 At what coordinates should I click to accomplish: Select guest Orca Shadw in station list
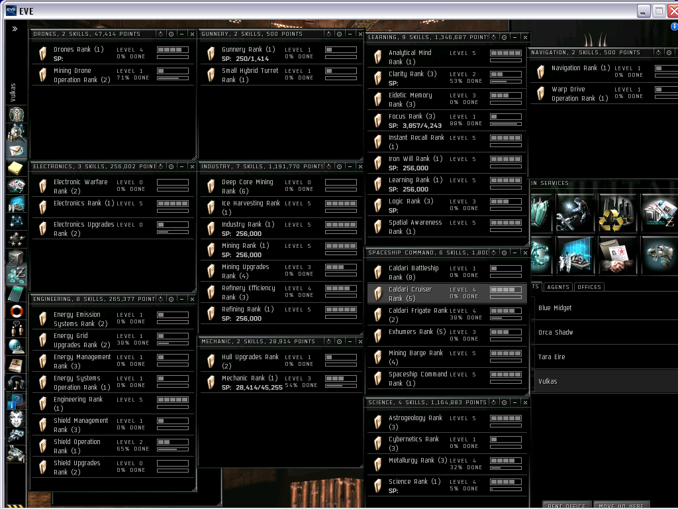click(605, 333)
